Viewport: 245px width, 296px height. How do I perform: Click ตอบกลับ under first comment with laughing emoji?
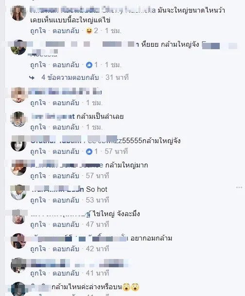66,31
